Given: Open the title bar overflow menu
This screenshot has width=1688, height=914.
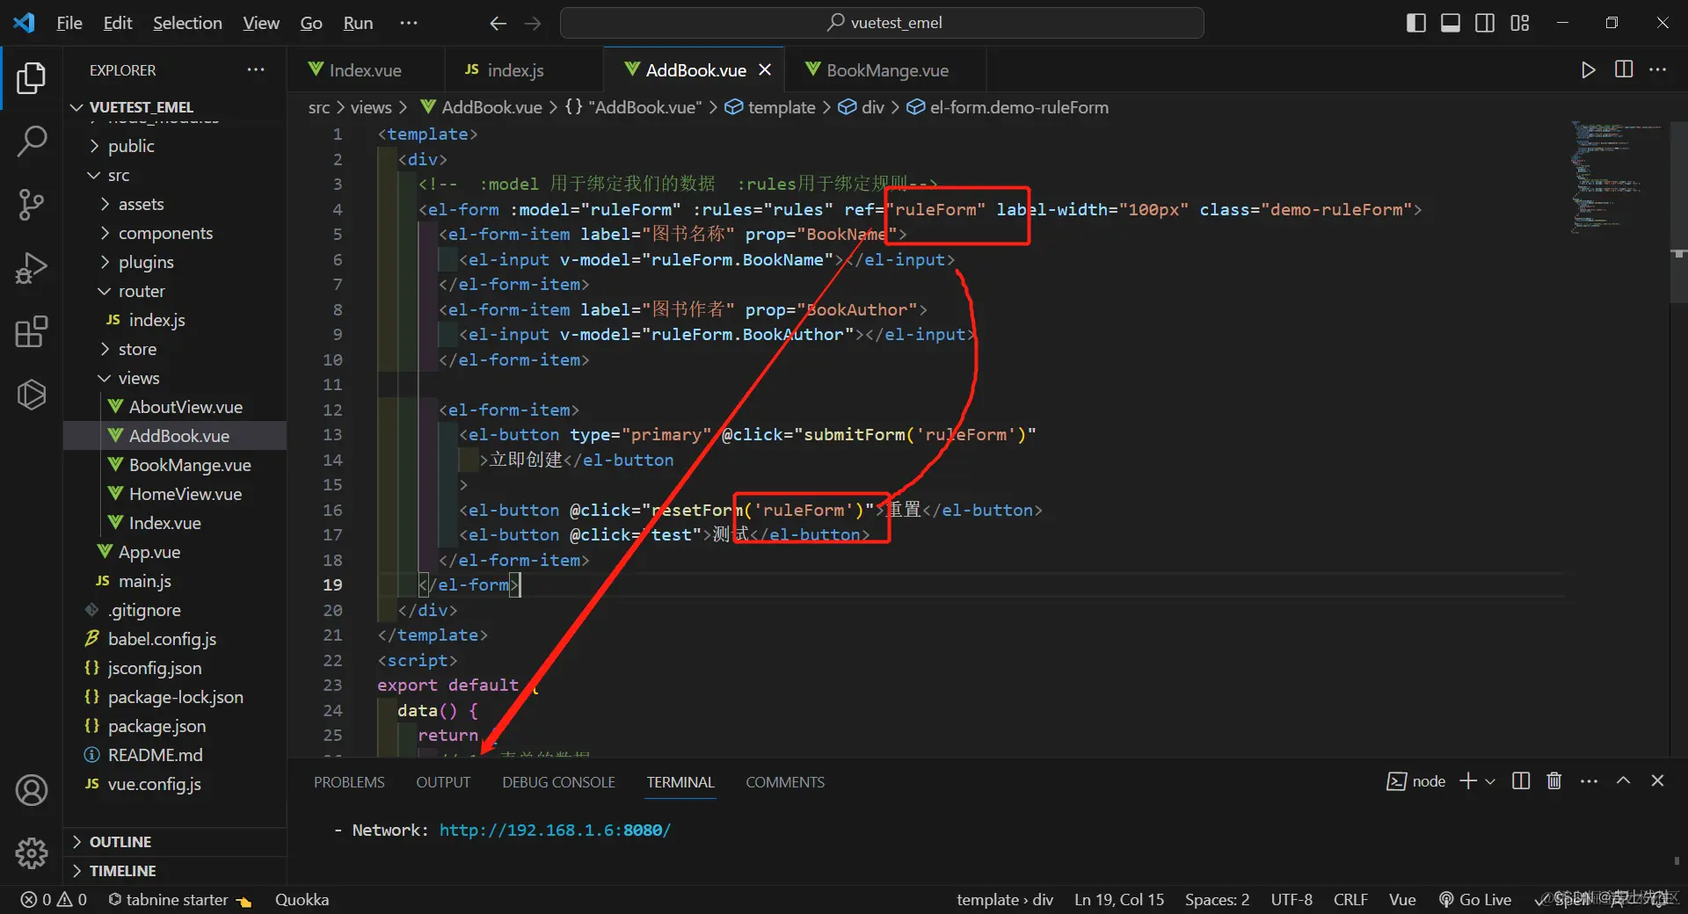Looking at the screenshot, I should (x=409, y=23).
